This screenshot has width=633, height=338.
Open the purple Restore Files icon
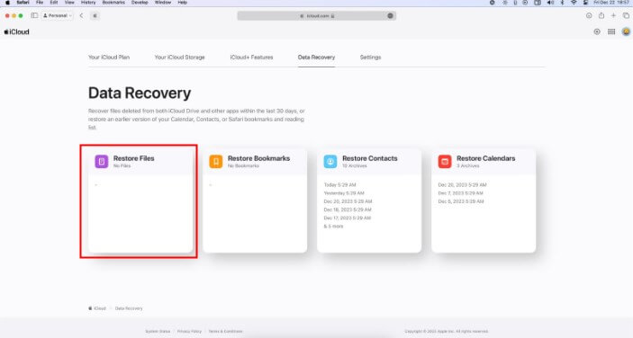[x=102, y=162]
